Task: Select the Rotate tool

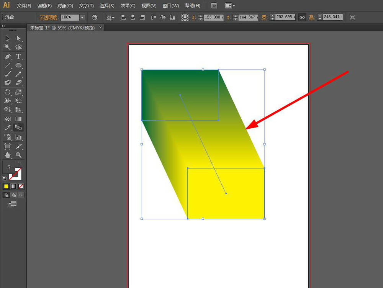Action: pyautogui.click(x=8, y=92)
